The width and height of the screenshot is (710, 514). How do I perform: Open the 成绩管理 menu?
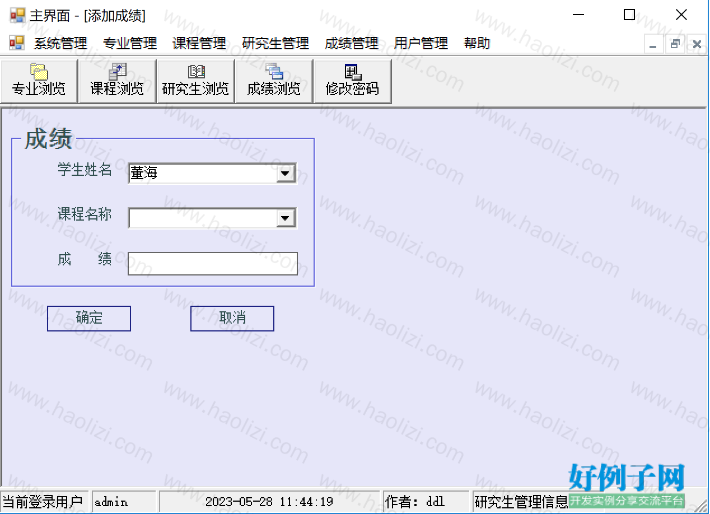coord(352,43)
